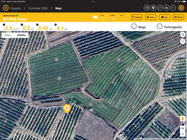Image resolution: width=187 pixels, height=140 pixels.
Task: Zoom out the map with minus
Action: click(183, 134)
